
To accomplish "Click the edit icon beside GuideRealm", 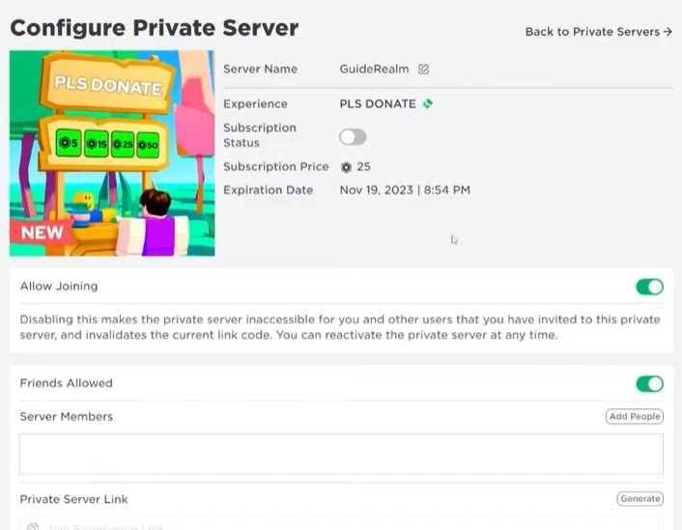I will (423, 70).
